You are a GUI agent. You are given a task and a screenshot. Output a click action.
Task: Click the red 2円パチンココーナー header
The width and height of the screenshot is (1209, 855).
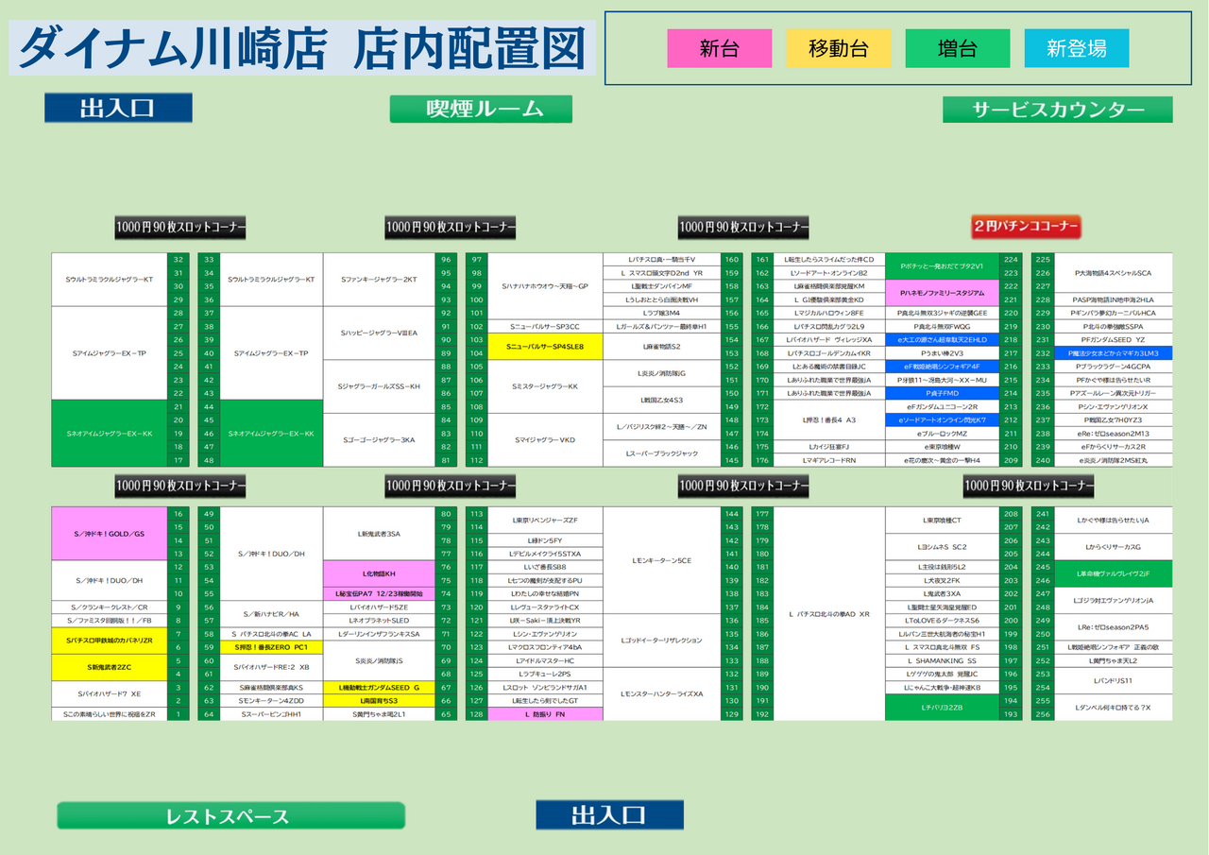tap(1026, 227)
